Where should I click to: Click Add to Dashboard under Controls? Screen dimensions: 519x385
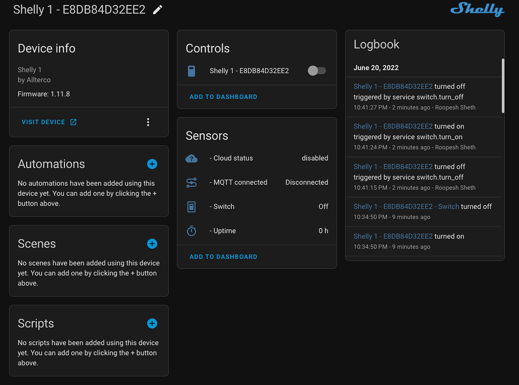[223, 96]
